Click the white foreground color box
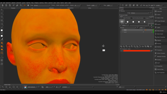Image resolution: width=167 pixels, height=94 pixels. (2, 30)
